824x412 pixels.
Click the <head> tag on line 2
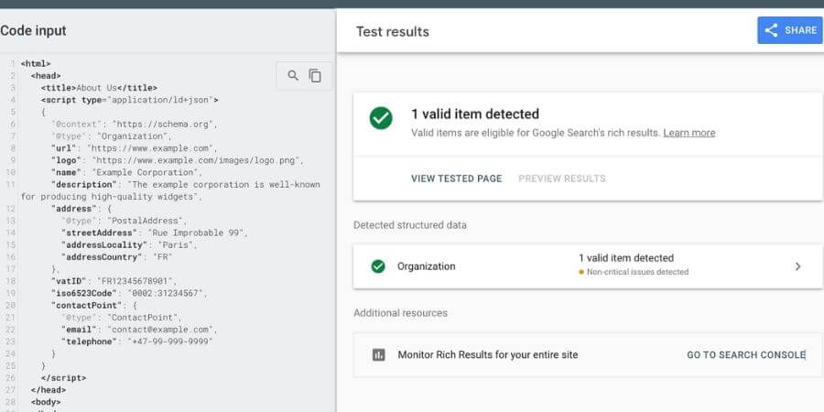click(x=46, y=76)
